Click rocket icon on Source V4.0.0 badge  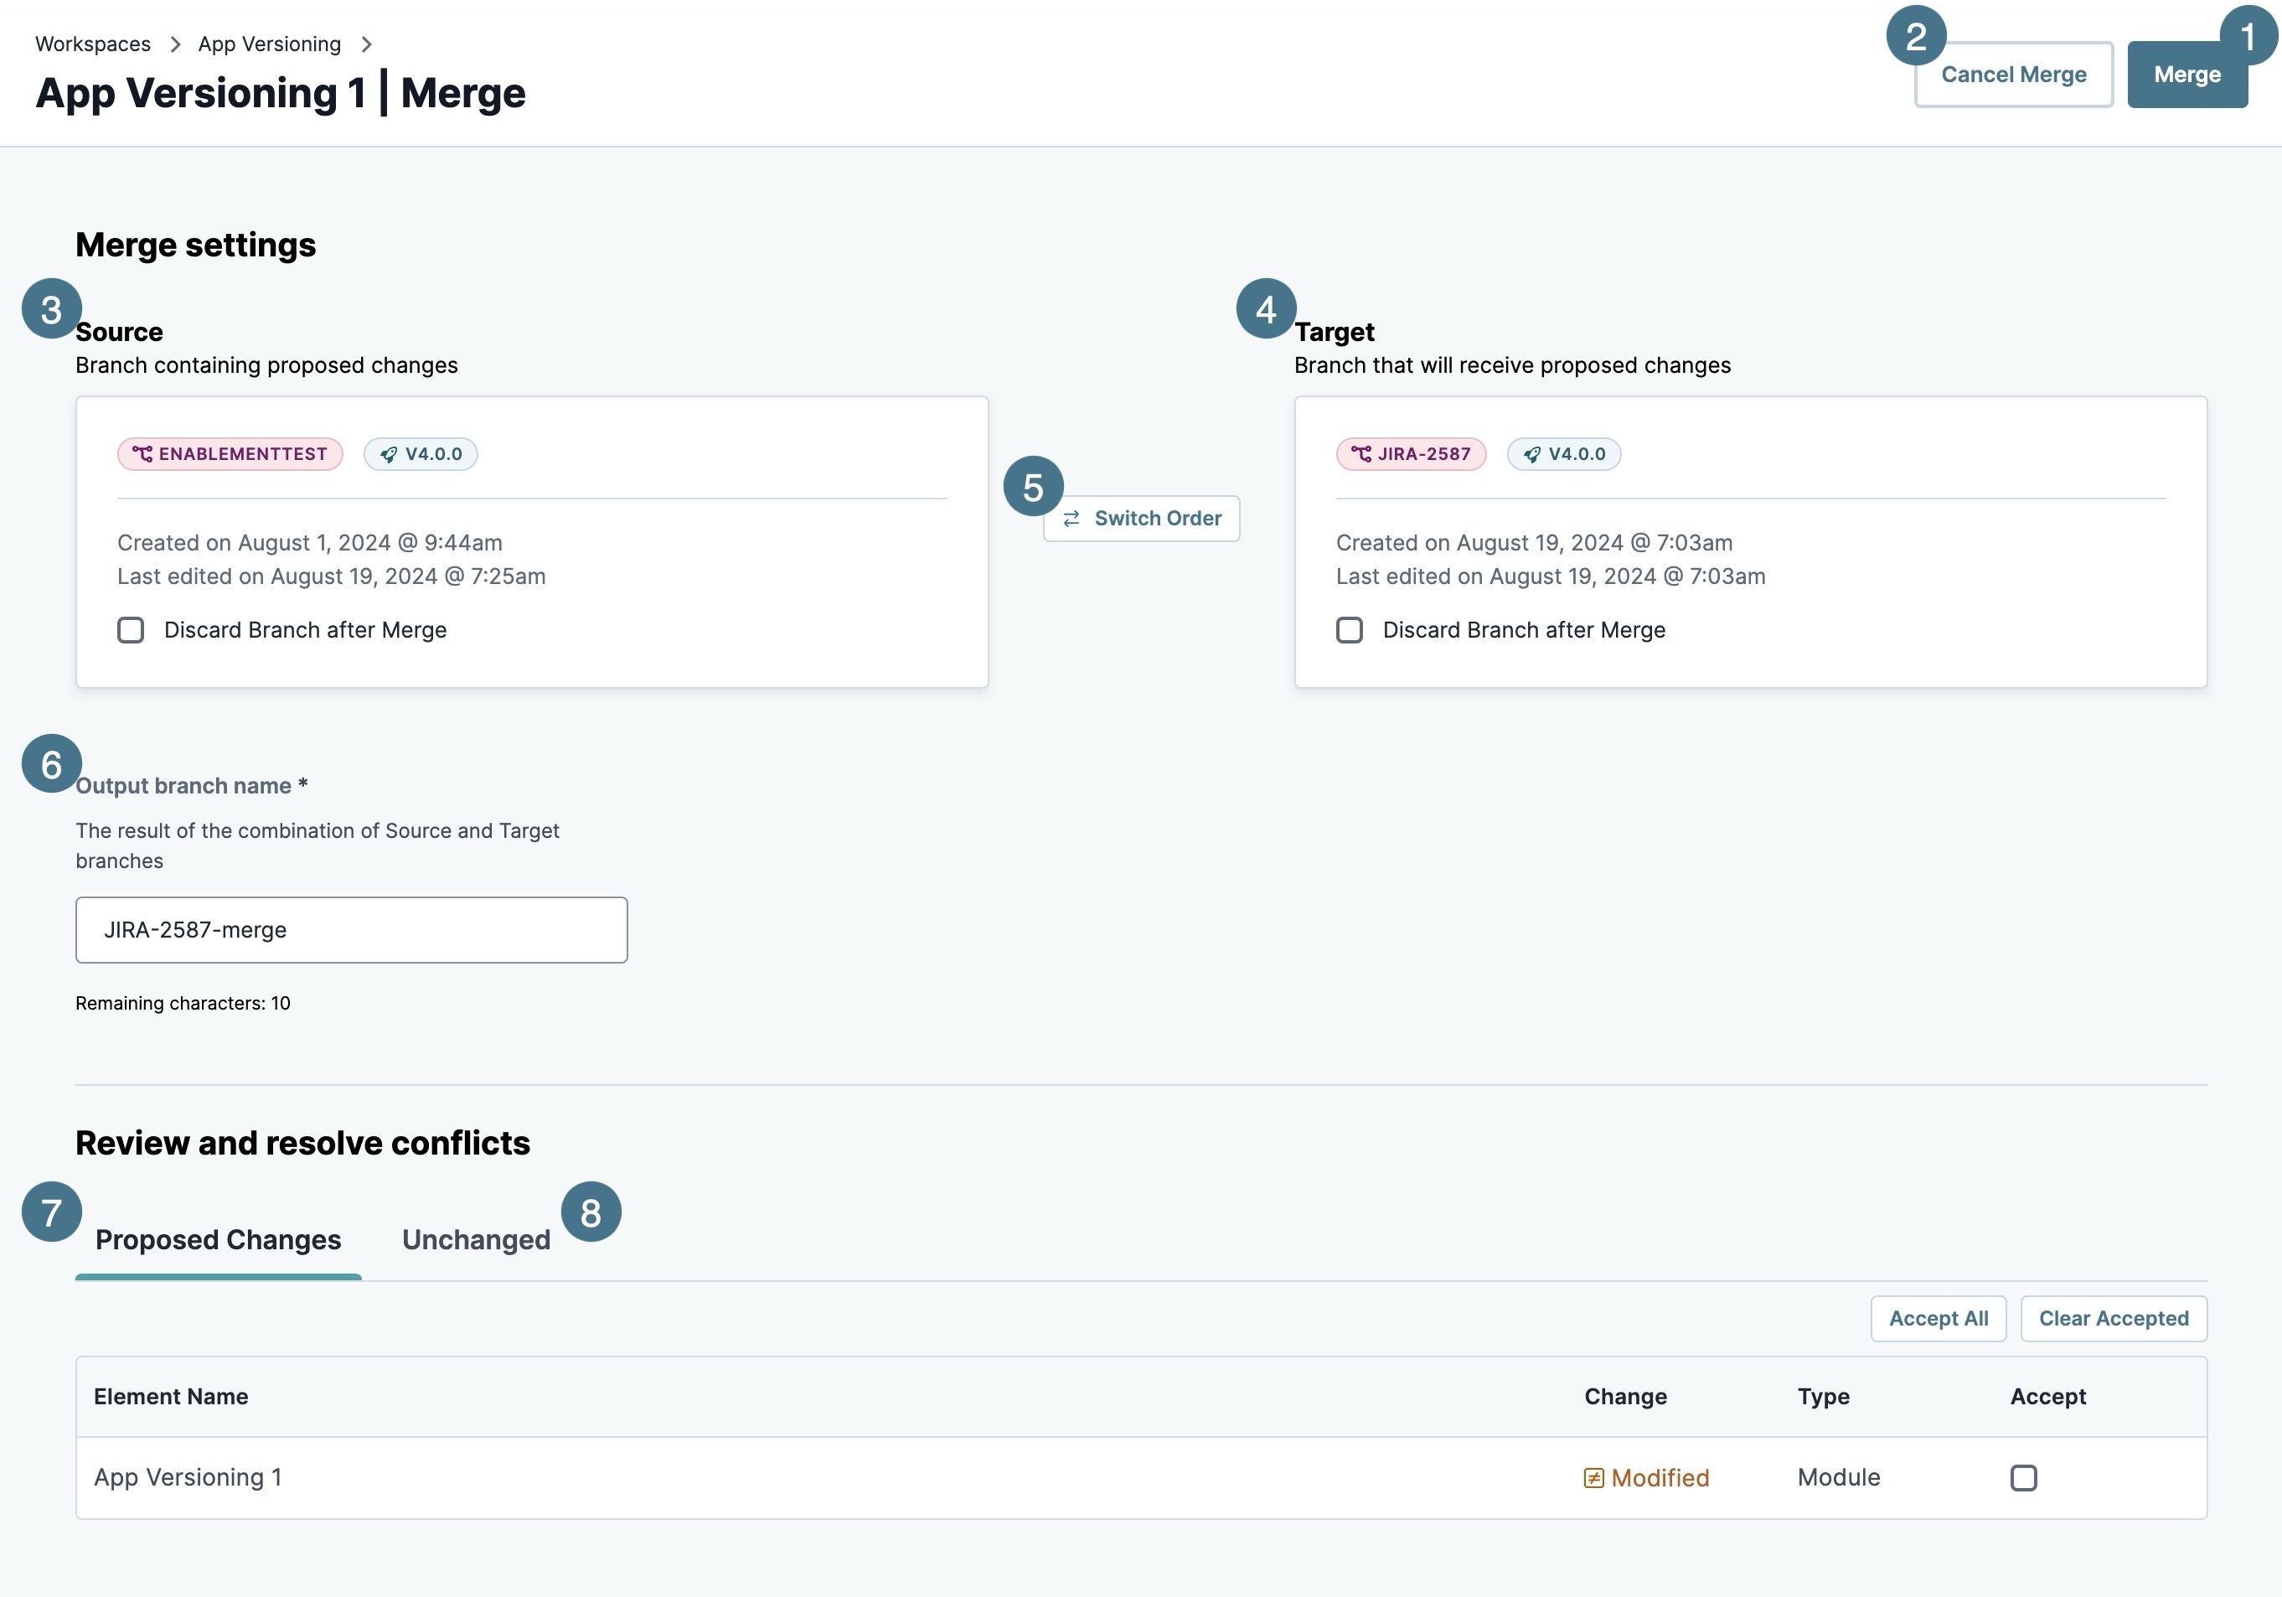click(x=389, y=454)
